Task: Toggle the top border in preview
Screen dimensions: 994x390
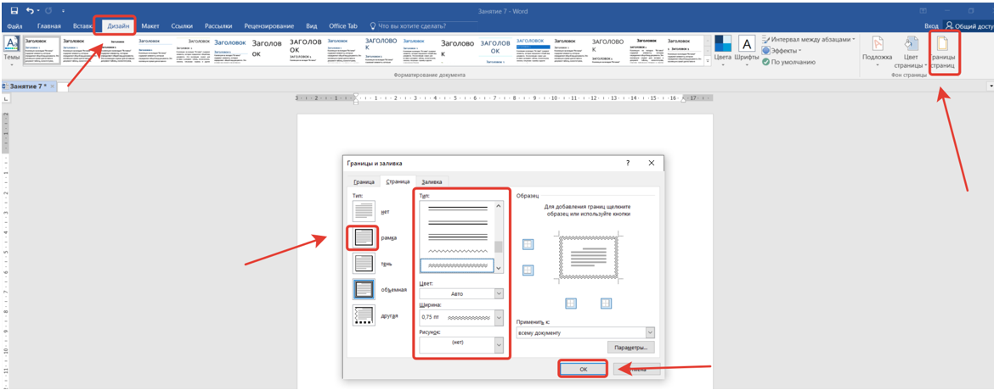Action: click(x=527, y=244)
